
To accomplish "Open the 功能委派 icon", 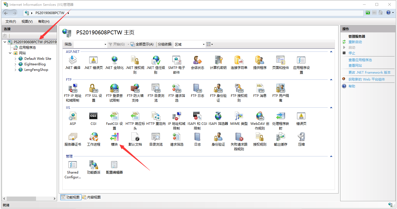I will (93, 167).
